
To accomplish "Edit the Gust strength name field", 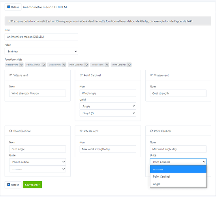I will (178, 93).
